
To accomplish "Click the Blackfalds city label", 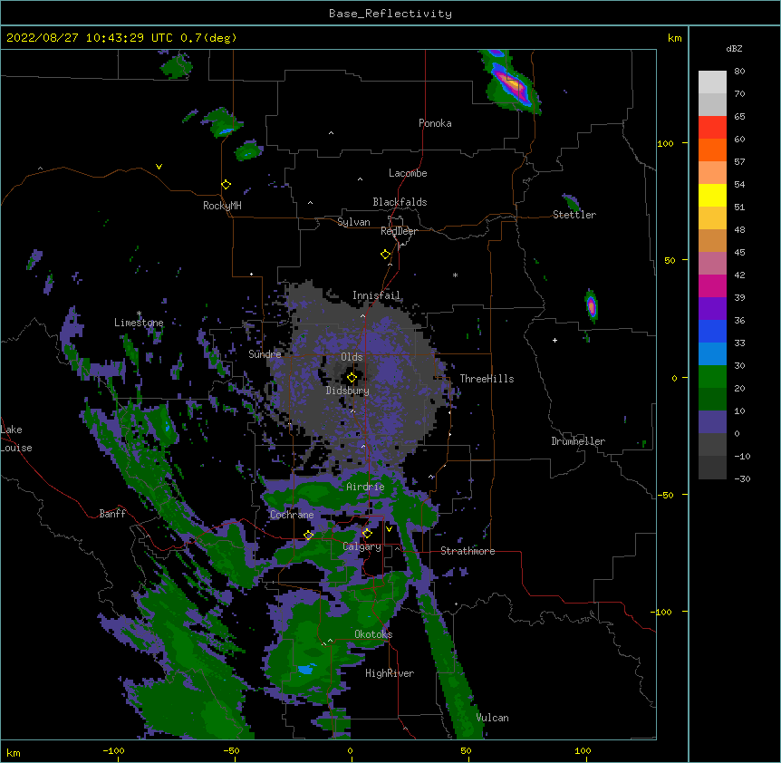I will 400,202.
